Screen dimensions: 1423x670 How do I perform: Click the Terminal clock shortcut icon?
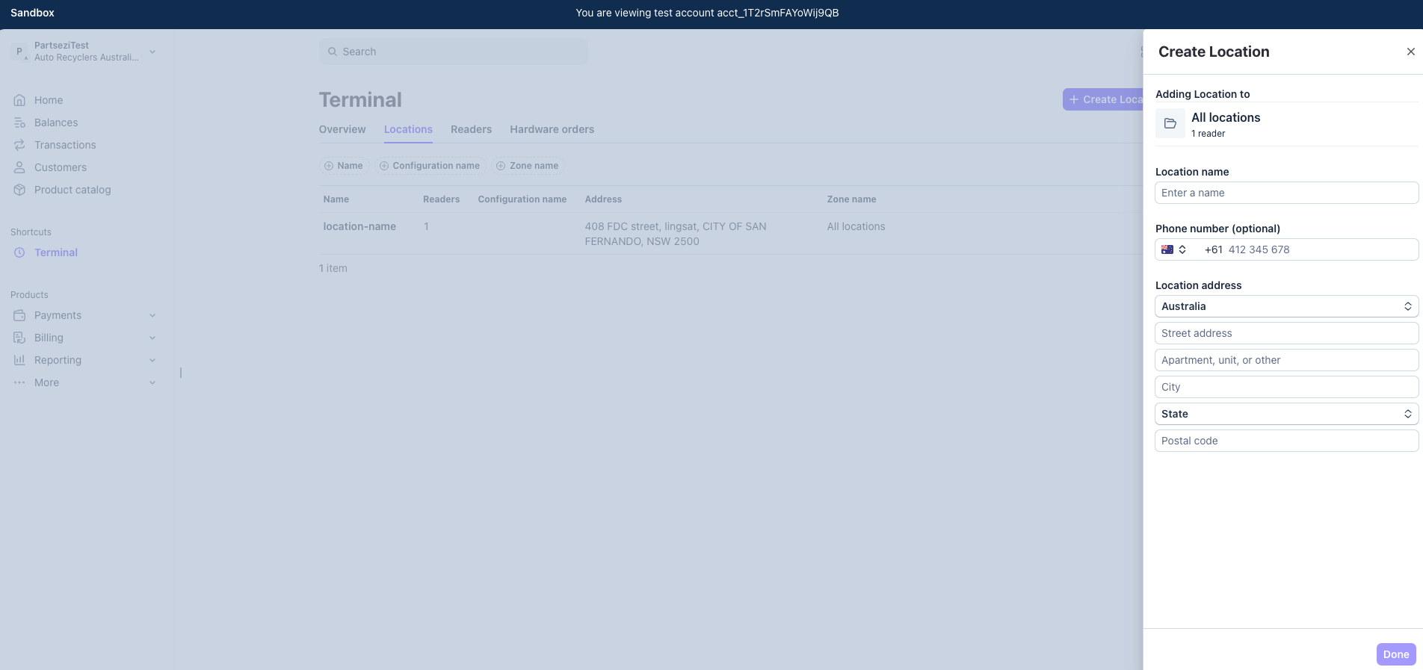point(19,252)
